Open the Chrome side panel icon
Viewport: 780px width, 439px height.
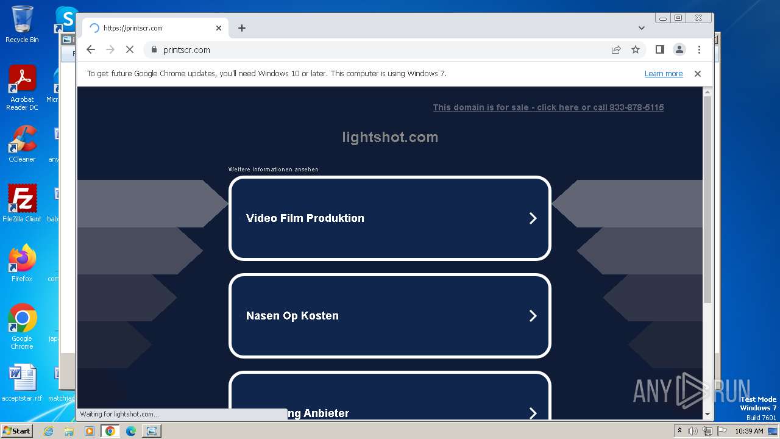point(659,49)
